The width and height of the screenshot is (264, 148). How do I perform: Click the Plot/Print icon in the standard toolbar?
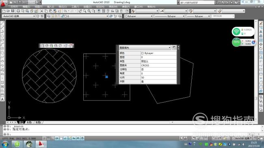(x=18, y=11)
